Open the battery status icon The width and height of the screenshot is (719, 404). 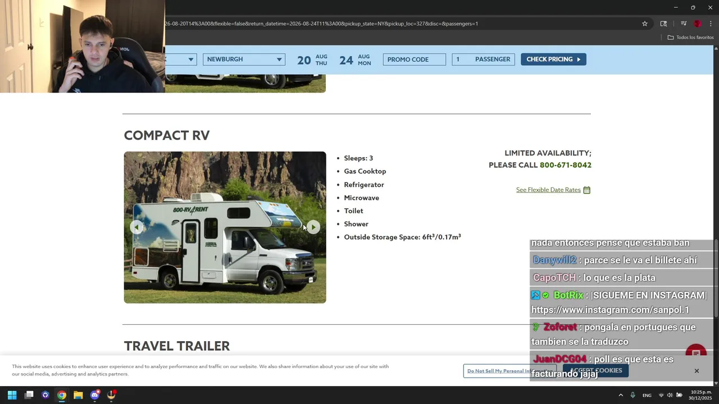pyautogui.click(x=679, y=395)
